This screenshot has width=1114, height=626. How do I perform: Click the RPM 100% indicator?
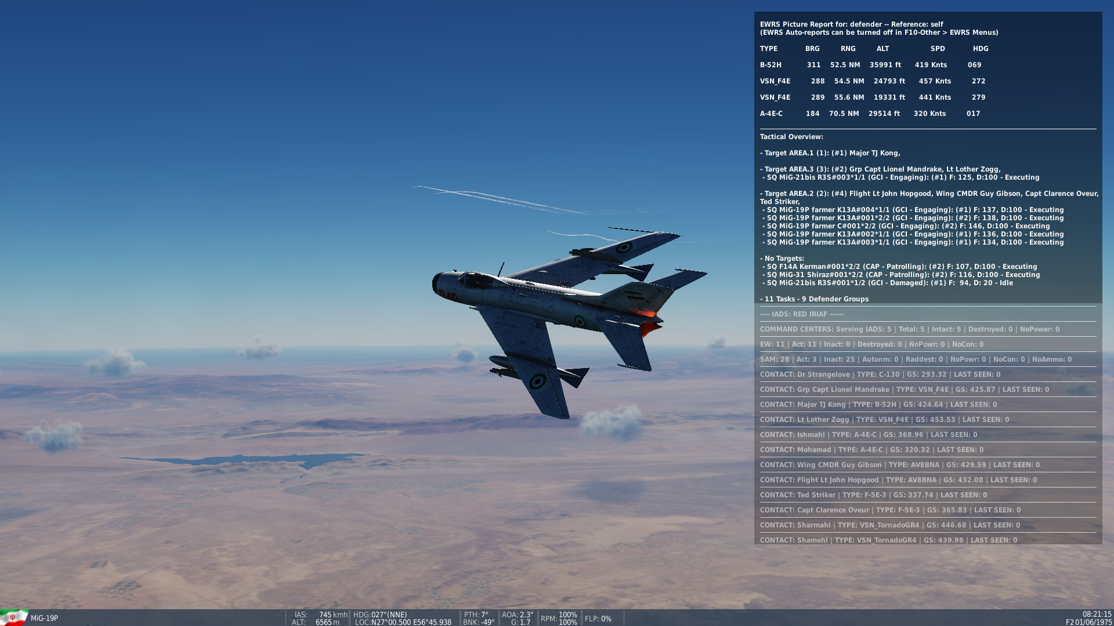coord(558,618)
